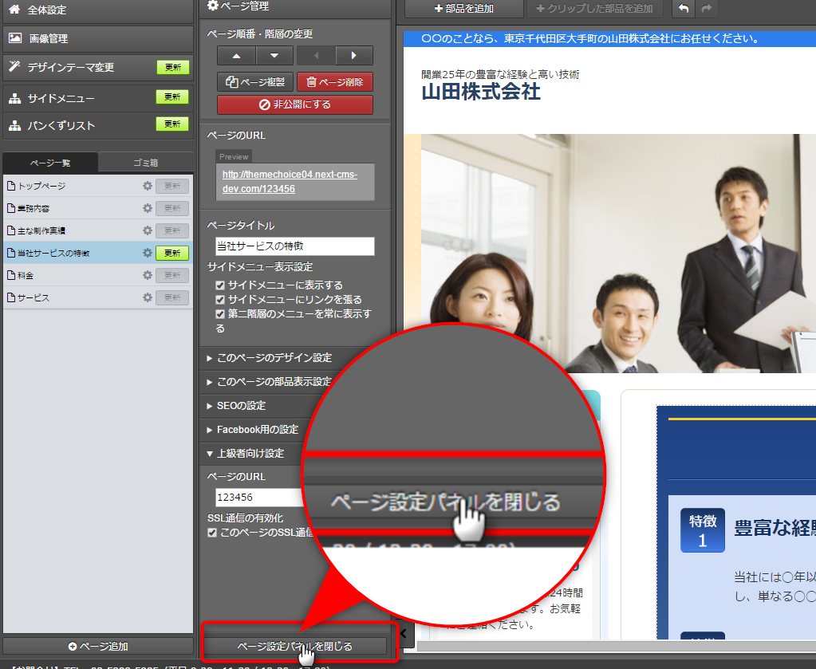The height and width of the screenshot is (669, 816).
Task: Click the red ページ削除 button
Action: pyautogui.click(x=335, y=81)
